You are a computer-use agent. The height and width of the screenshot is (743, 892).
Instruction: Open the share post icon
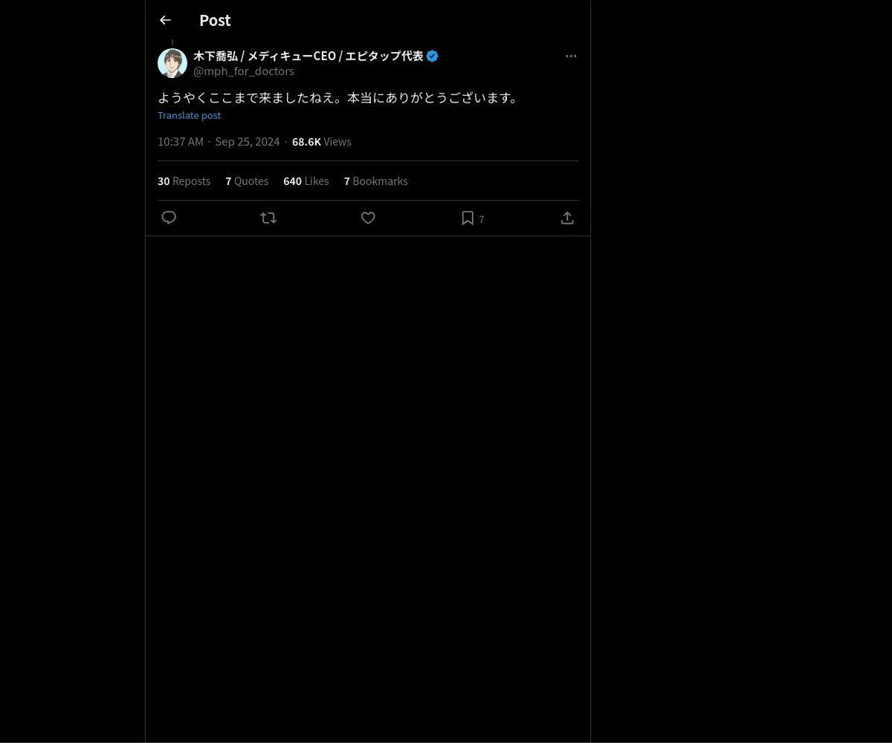coord(567,218)
